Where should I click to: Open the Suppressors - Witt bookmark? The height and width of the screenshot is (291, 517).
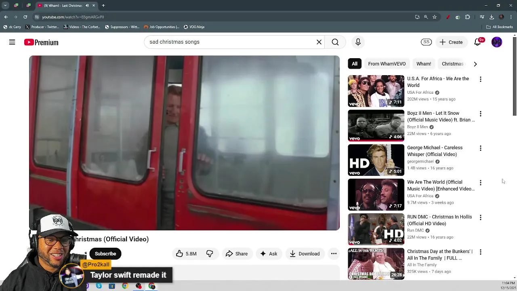pos(122,27)
